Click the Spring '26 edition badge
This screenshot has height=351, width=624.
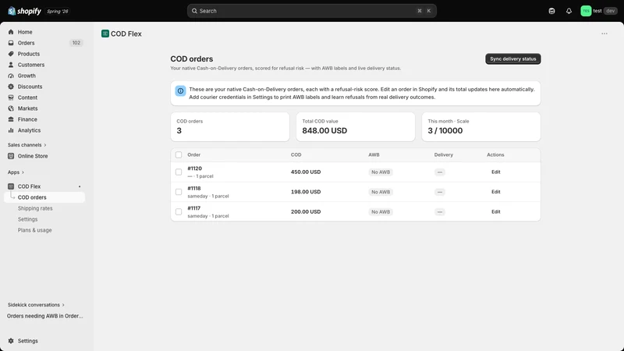point(57,11)
